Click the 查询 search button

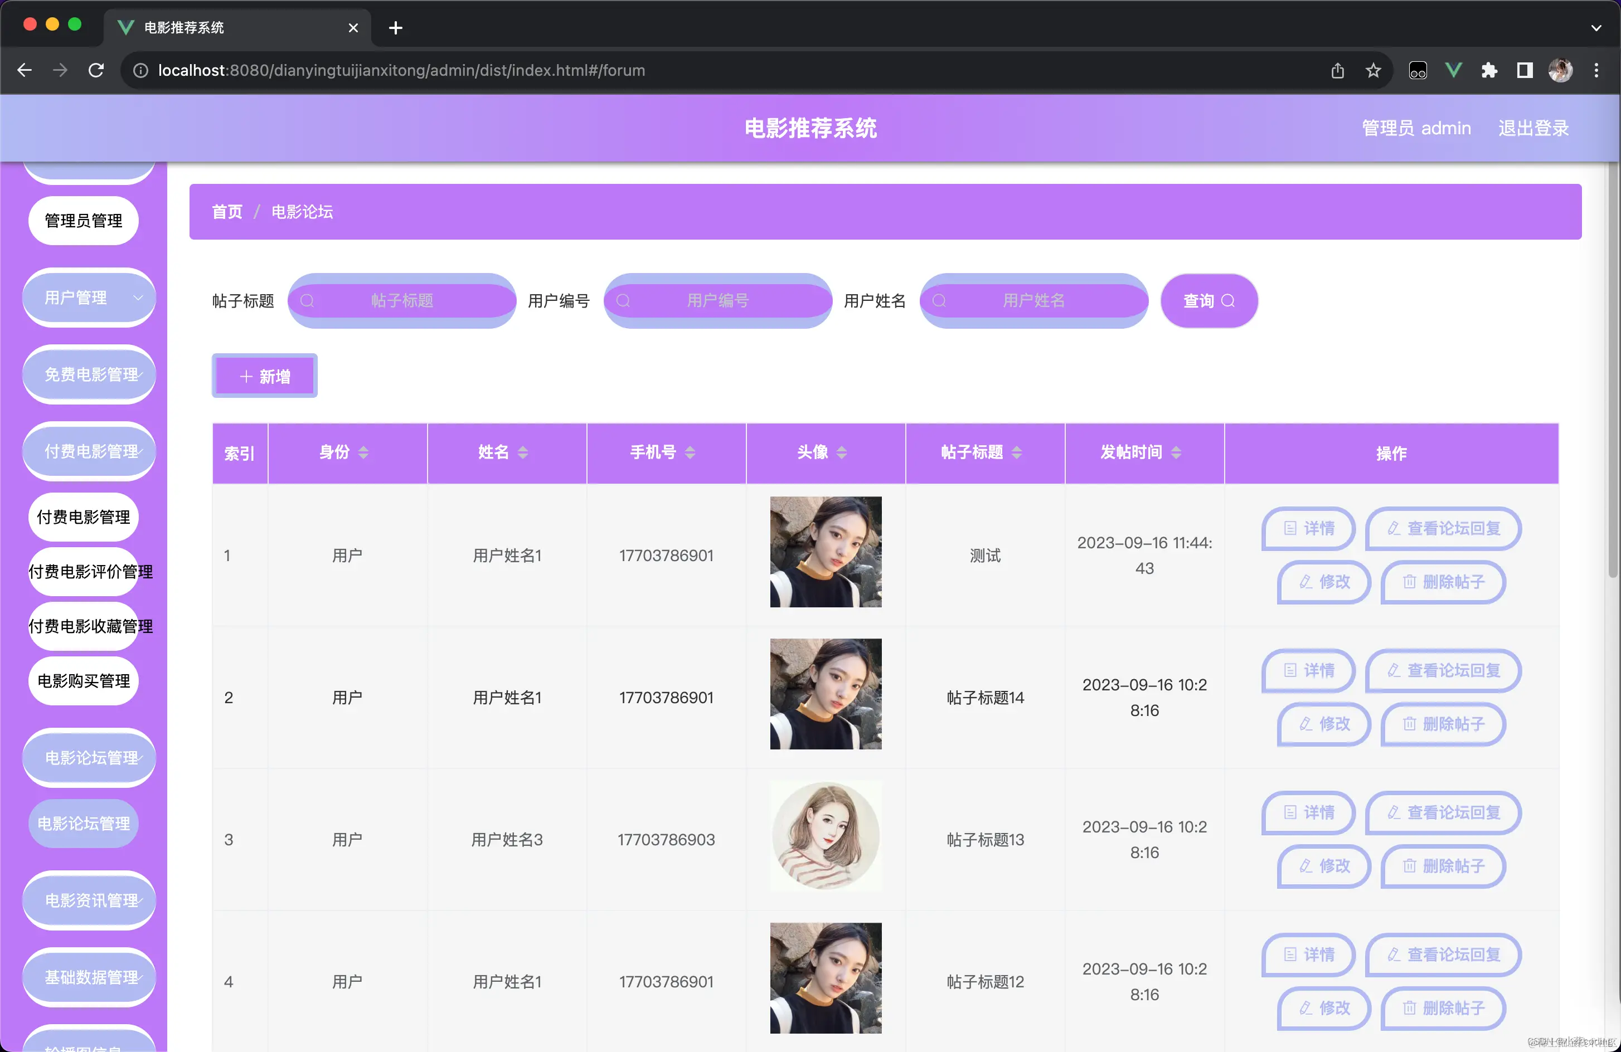pos(1209,300)
